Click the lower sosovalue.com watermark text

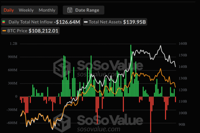99,128
